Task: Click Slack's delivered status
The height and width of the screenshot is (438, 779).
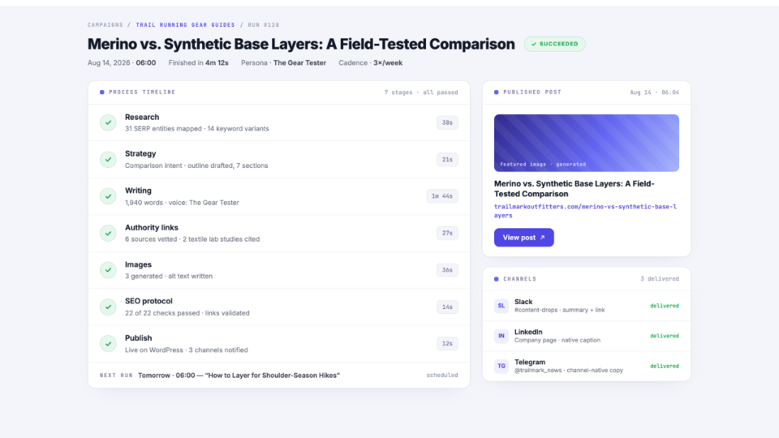Action: [665, 306]
